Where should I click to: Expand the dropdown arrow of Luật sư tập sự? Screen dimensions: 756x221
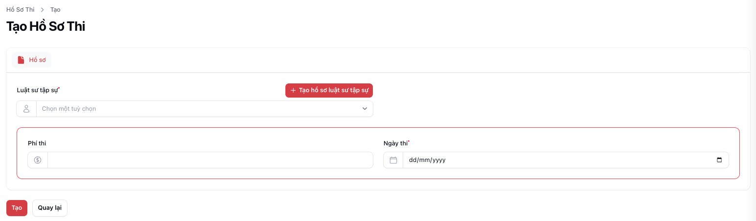coord(365,109)
